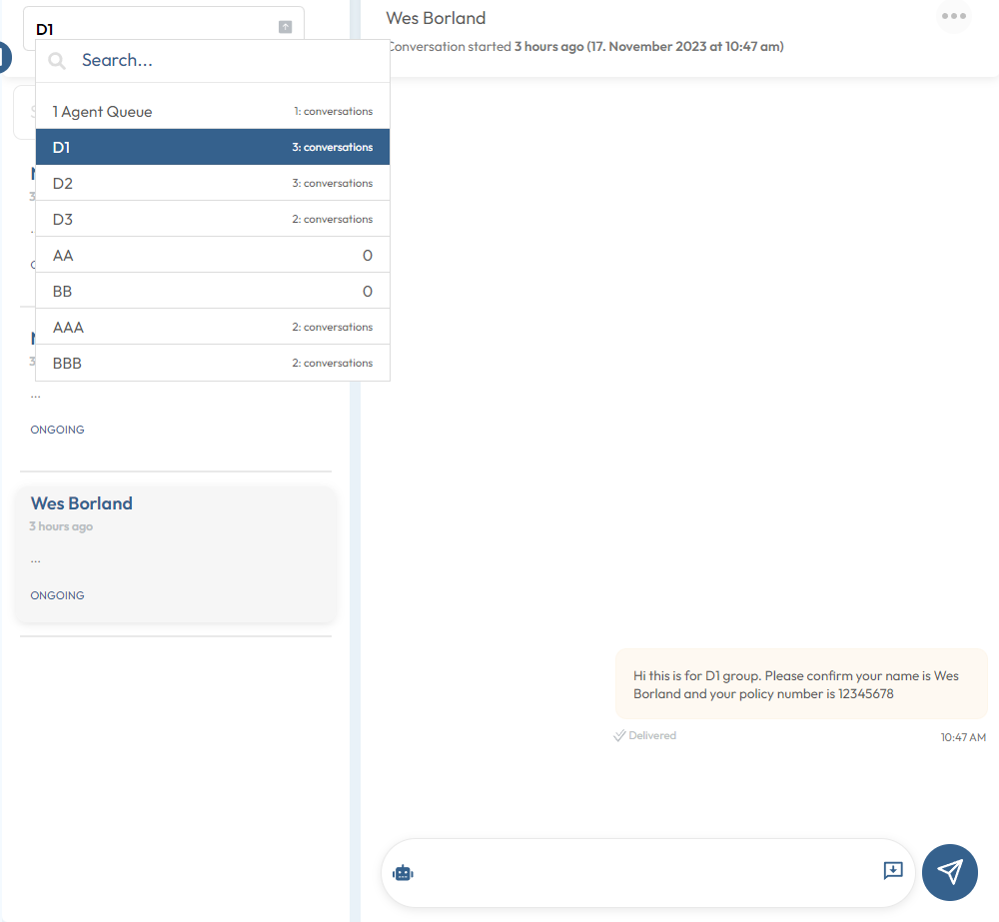Click the send message paper plane button
999x922 pixels.
(949, 872)
